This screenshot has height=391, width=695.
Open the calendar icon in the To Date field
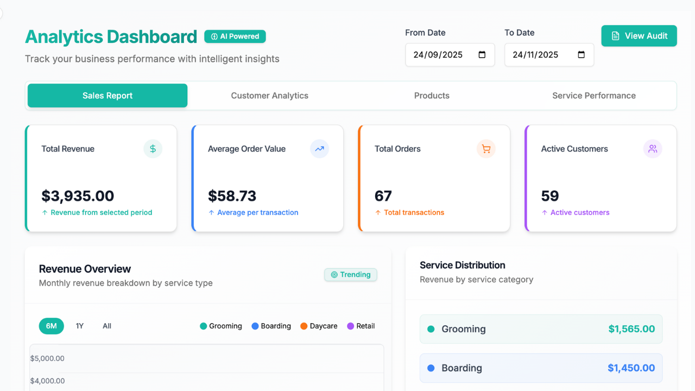point(579,54)
